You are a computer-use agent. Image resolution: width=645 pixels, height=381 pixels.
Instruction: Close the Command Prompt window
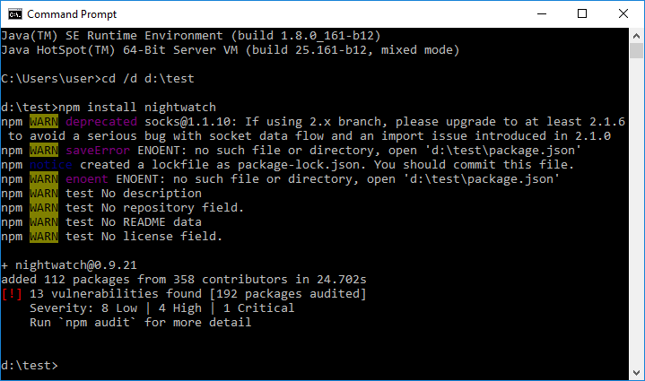pos(623,14)
